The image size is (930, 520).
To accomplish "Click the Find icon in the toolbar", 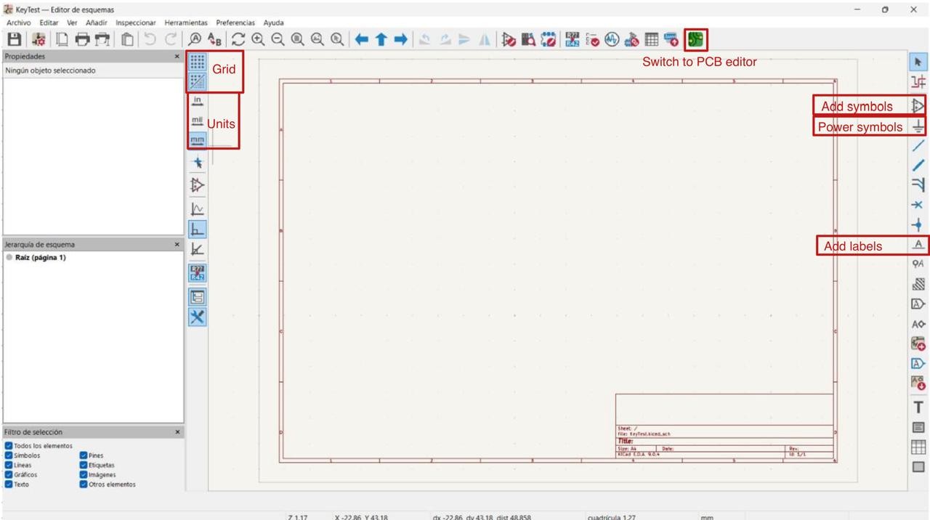I will pos(195,39).
